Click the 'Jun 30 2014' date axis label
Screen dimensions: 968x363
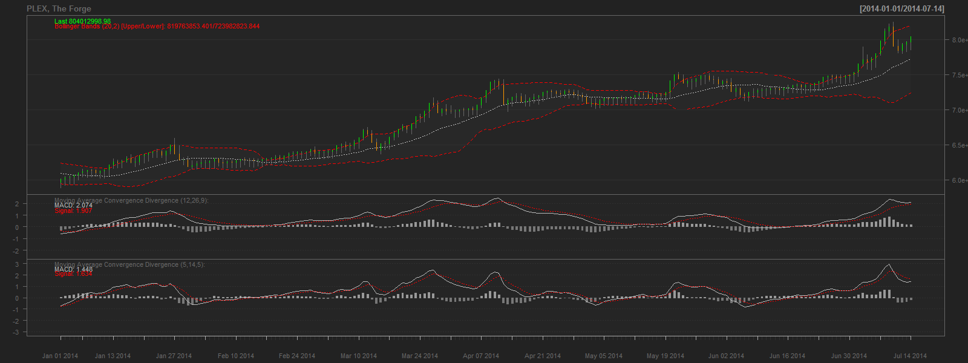point(849,356)
